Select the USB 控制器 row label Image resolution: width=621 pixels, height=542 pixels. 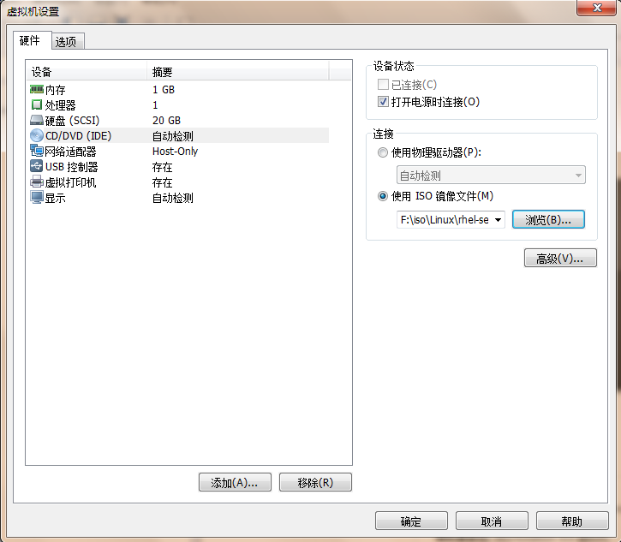[72, 167]
